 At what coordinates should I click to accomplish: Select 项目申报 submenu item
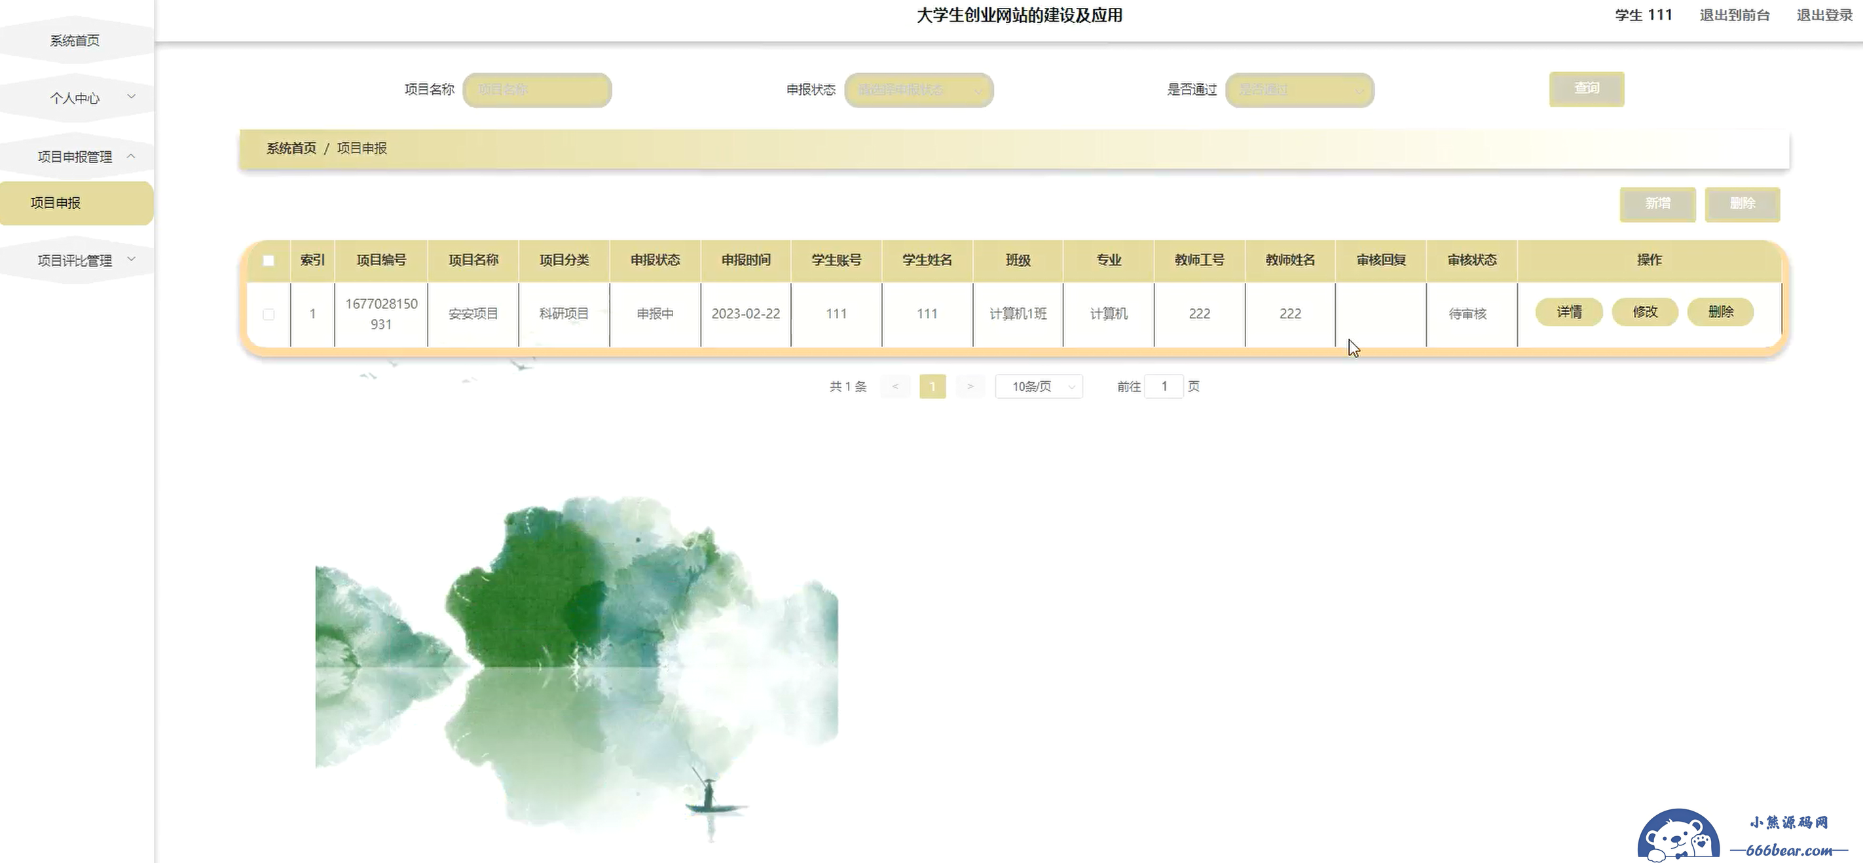[x=76, y=203]
